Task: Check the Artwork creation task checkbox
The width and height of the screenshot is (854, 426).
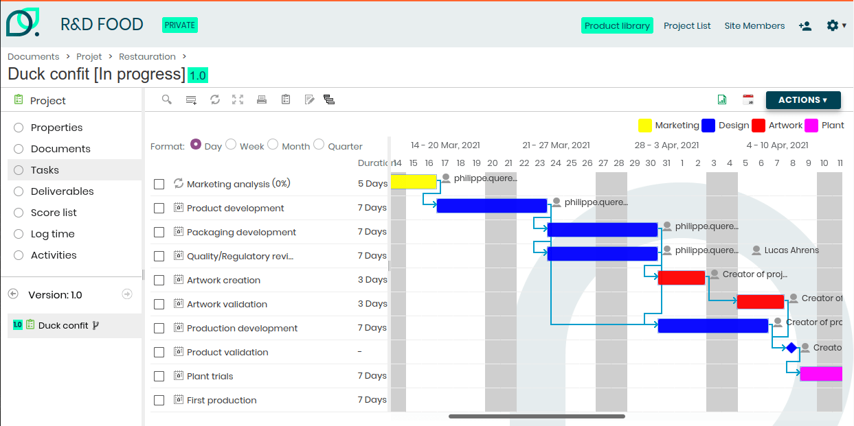Action: [159, 280]
